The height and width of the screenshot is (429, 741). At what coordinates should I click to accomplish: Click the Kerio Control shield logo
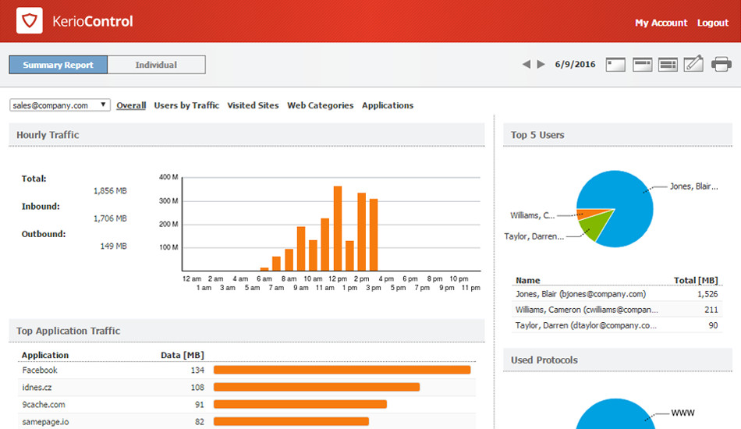click(30, 20)
